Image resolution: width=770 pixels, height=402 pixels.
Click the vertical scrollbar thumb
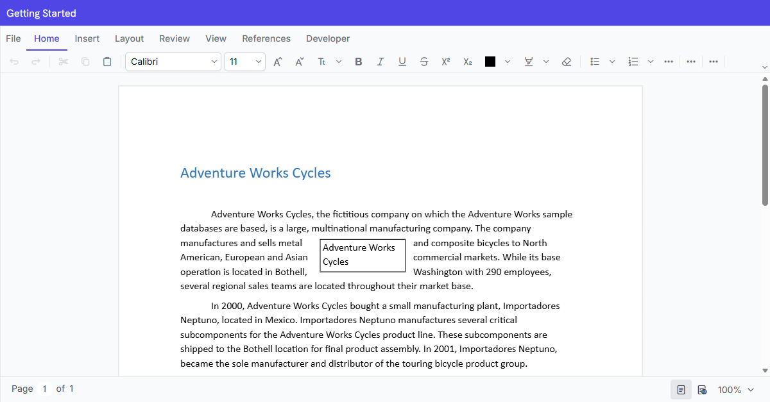765,145
